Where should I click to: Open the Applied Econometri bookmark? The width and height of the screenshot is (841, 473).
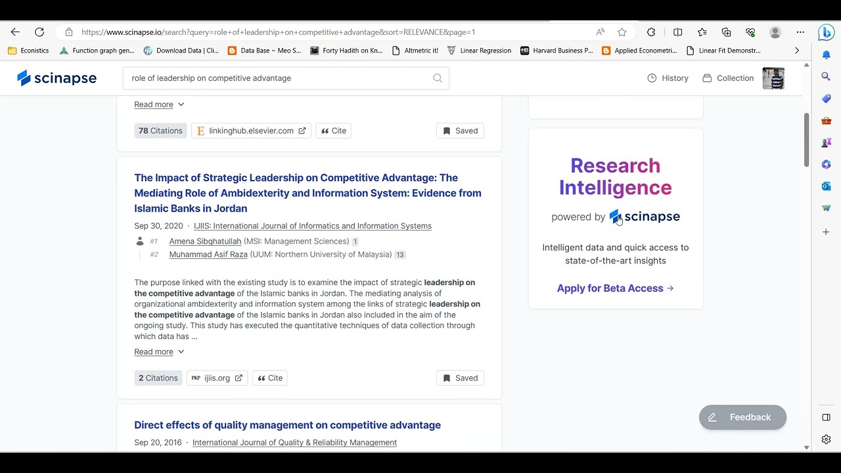click(x=639, y=51)
